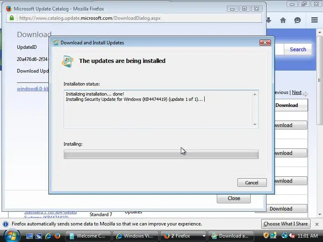Click the info icon in the notification bar
Viewport: 323px width, 242px height.
[6, 224]
